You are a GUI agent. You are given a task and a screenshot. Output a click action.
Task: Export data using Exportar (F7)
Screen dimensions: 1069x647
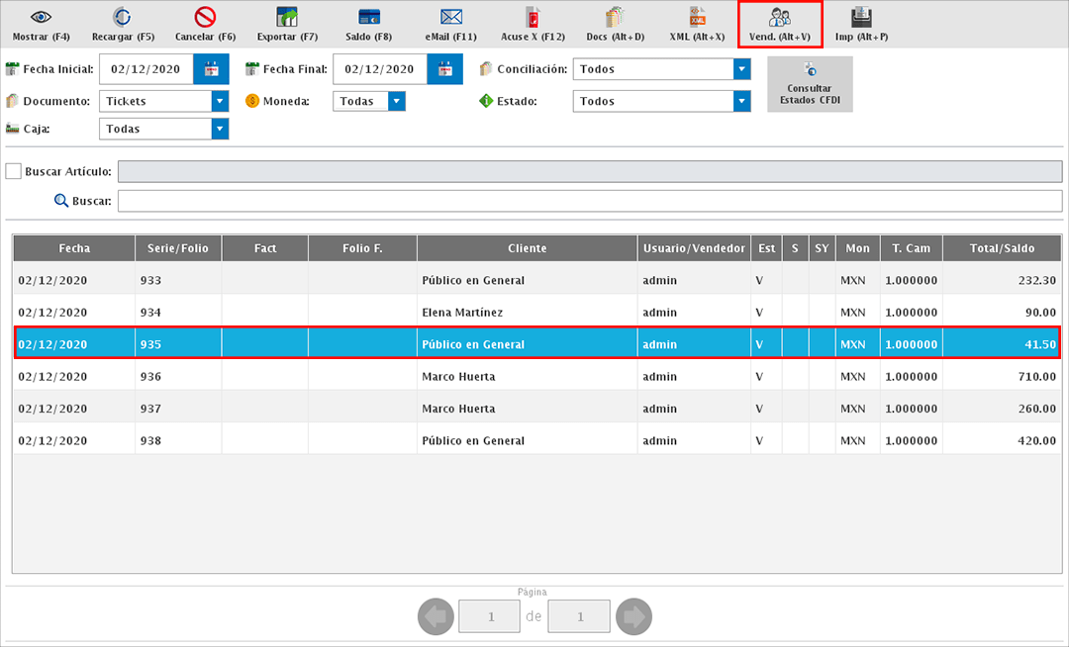tap(287, 18)
